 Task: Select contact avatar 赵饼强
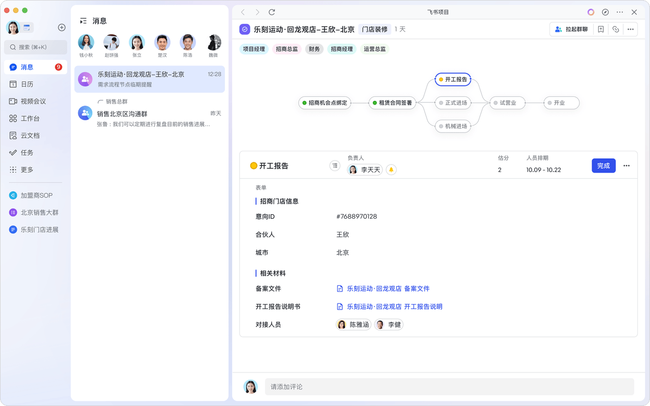click(111, 43)
